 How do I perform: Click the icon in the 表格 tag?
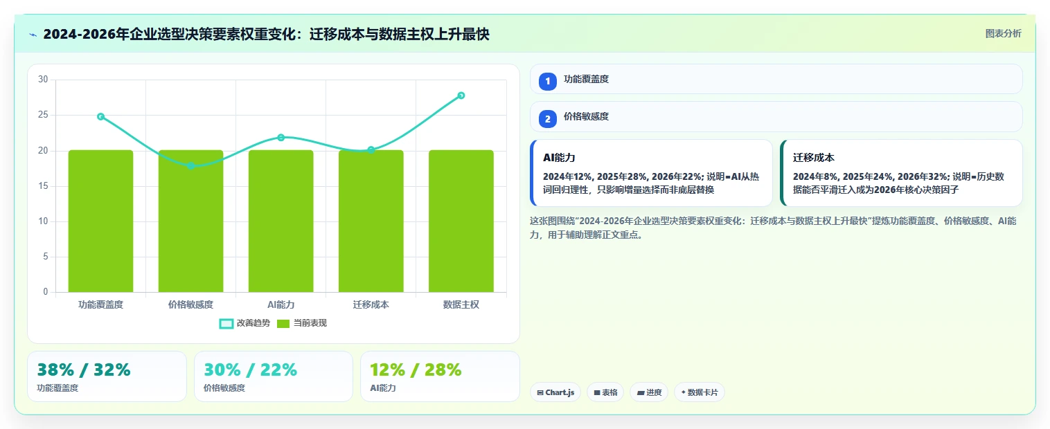click(x=597, y=392)
